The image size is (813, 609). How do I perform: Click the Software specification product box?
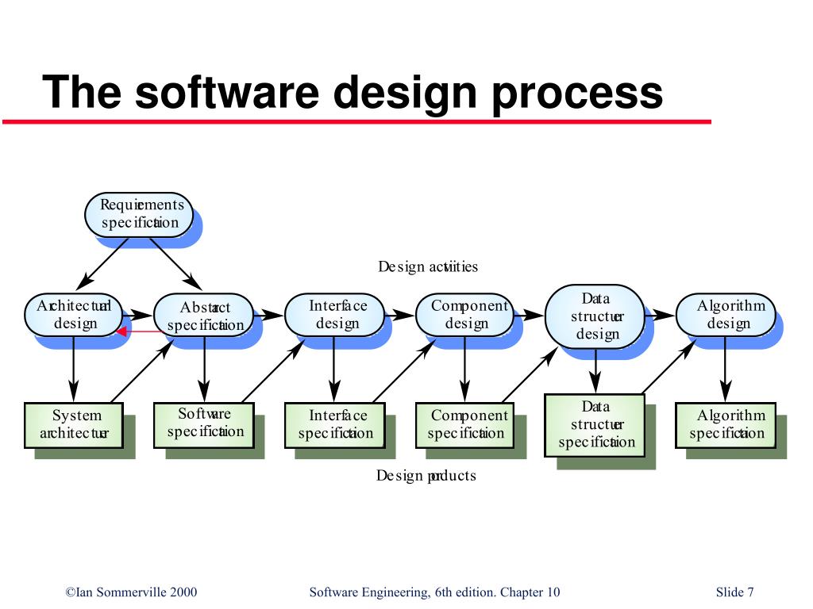204,425
